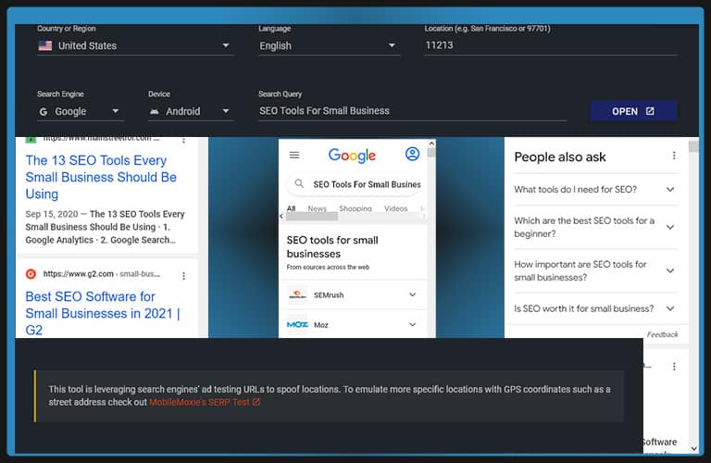Click the "SEO tools for small businesses" heading
This screenshot has height=463, width=711.
(332, 247)
